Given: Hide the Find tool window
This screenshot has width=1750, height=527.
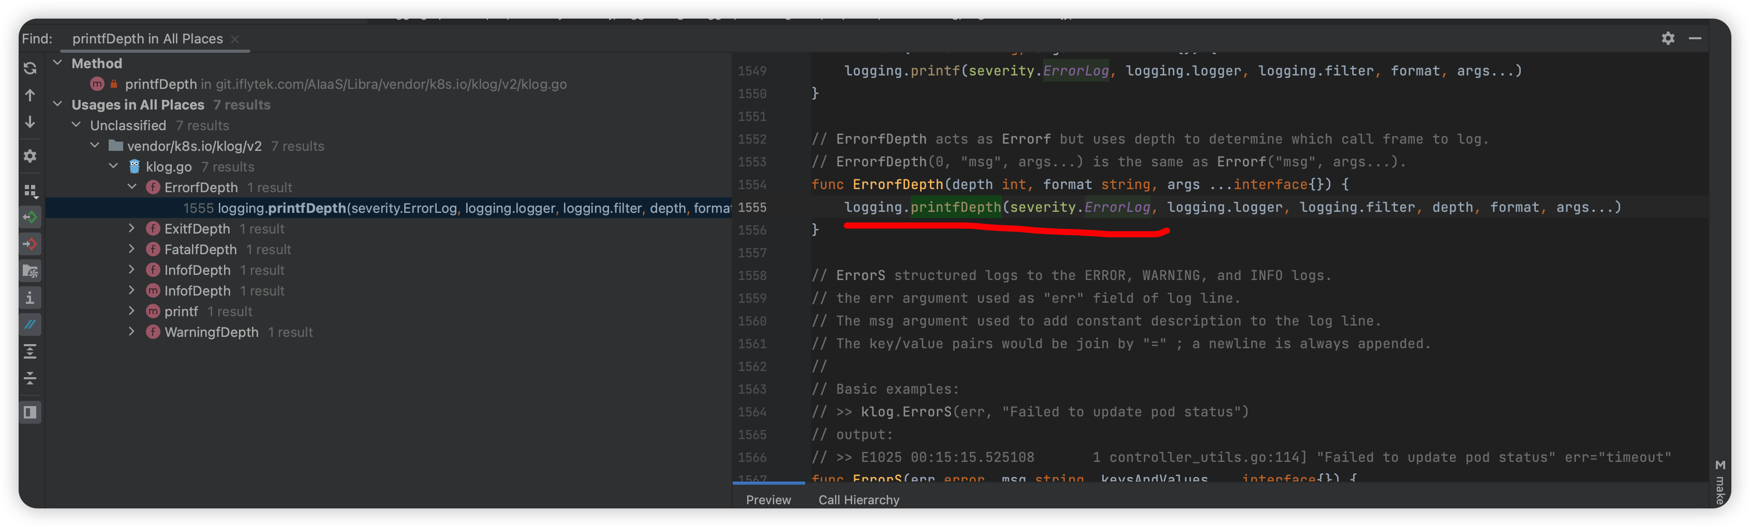Looking at the screenshot, I should pyautogui.click(x=1695, y=38).
